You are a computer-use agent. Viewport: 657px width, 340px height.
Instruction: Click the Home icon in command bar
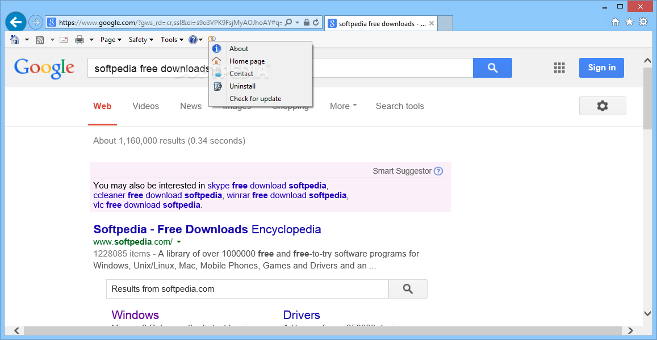tap(15, 40)
